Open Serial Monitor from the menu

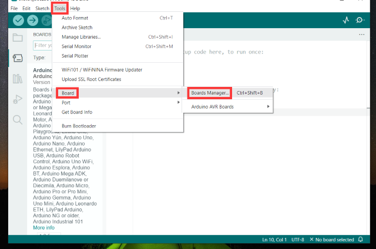pos(117,46)
